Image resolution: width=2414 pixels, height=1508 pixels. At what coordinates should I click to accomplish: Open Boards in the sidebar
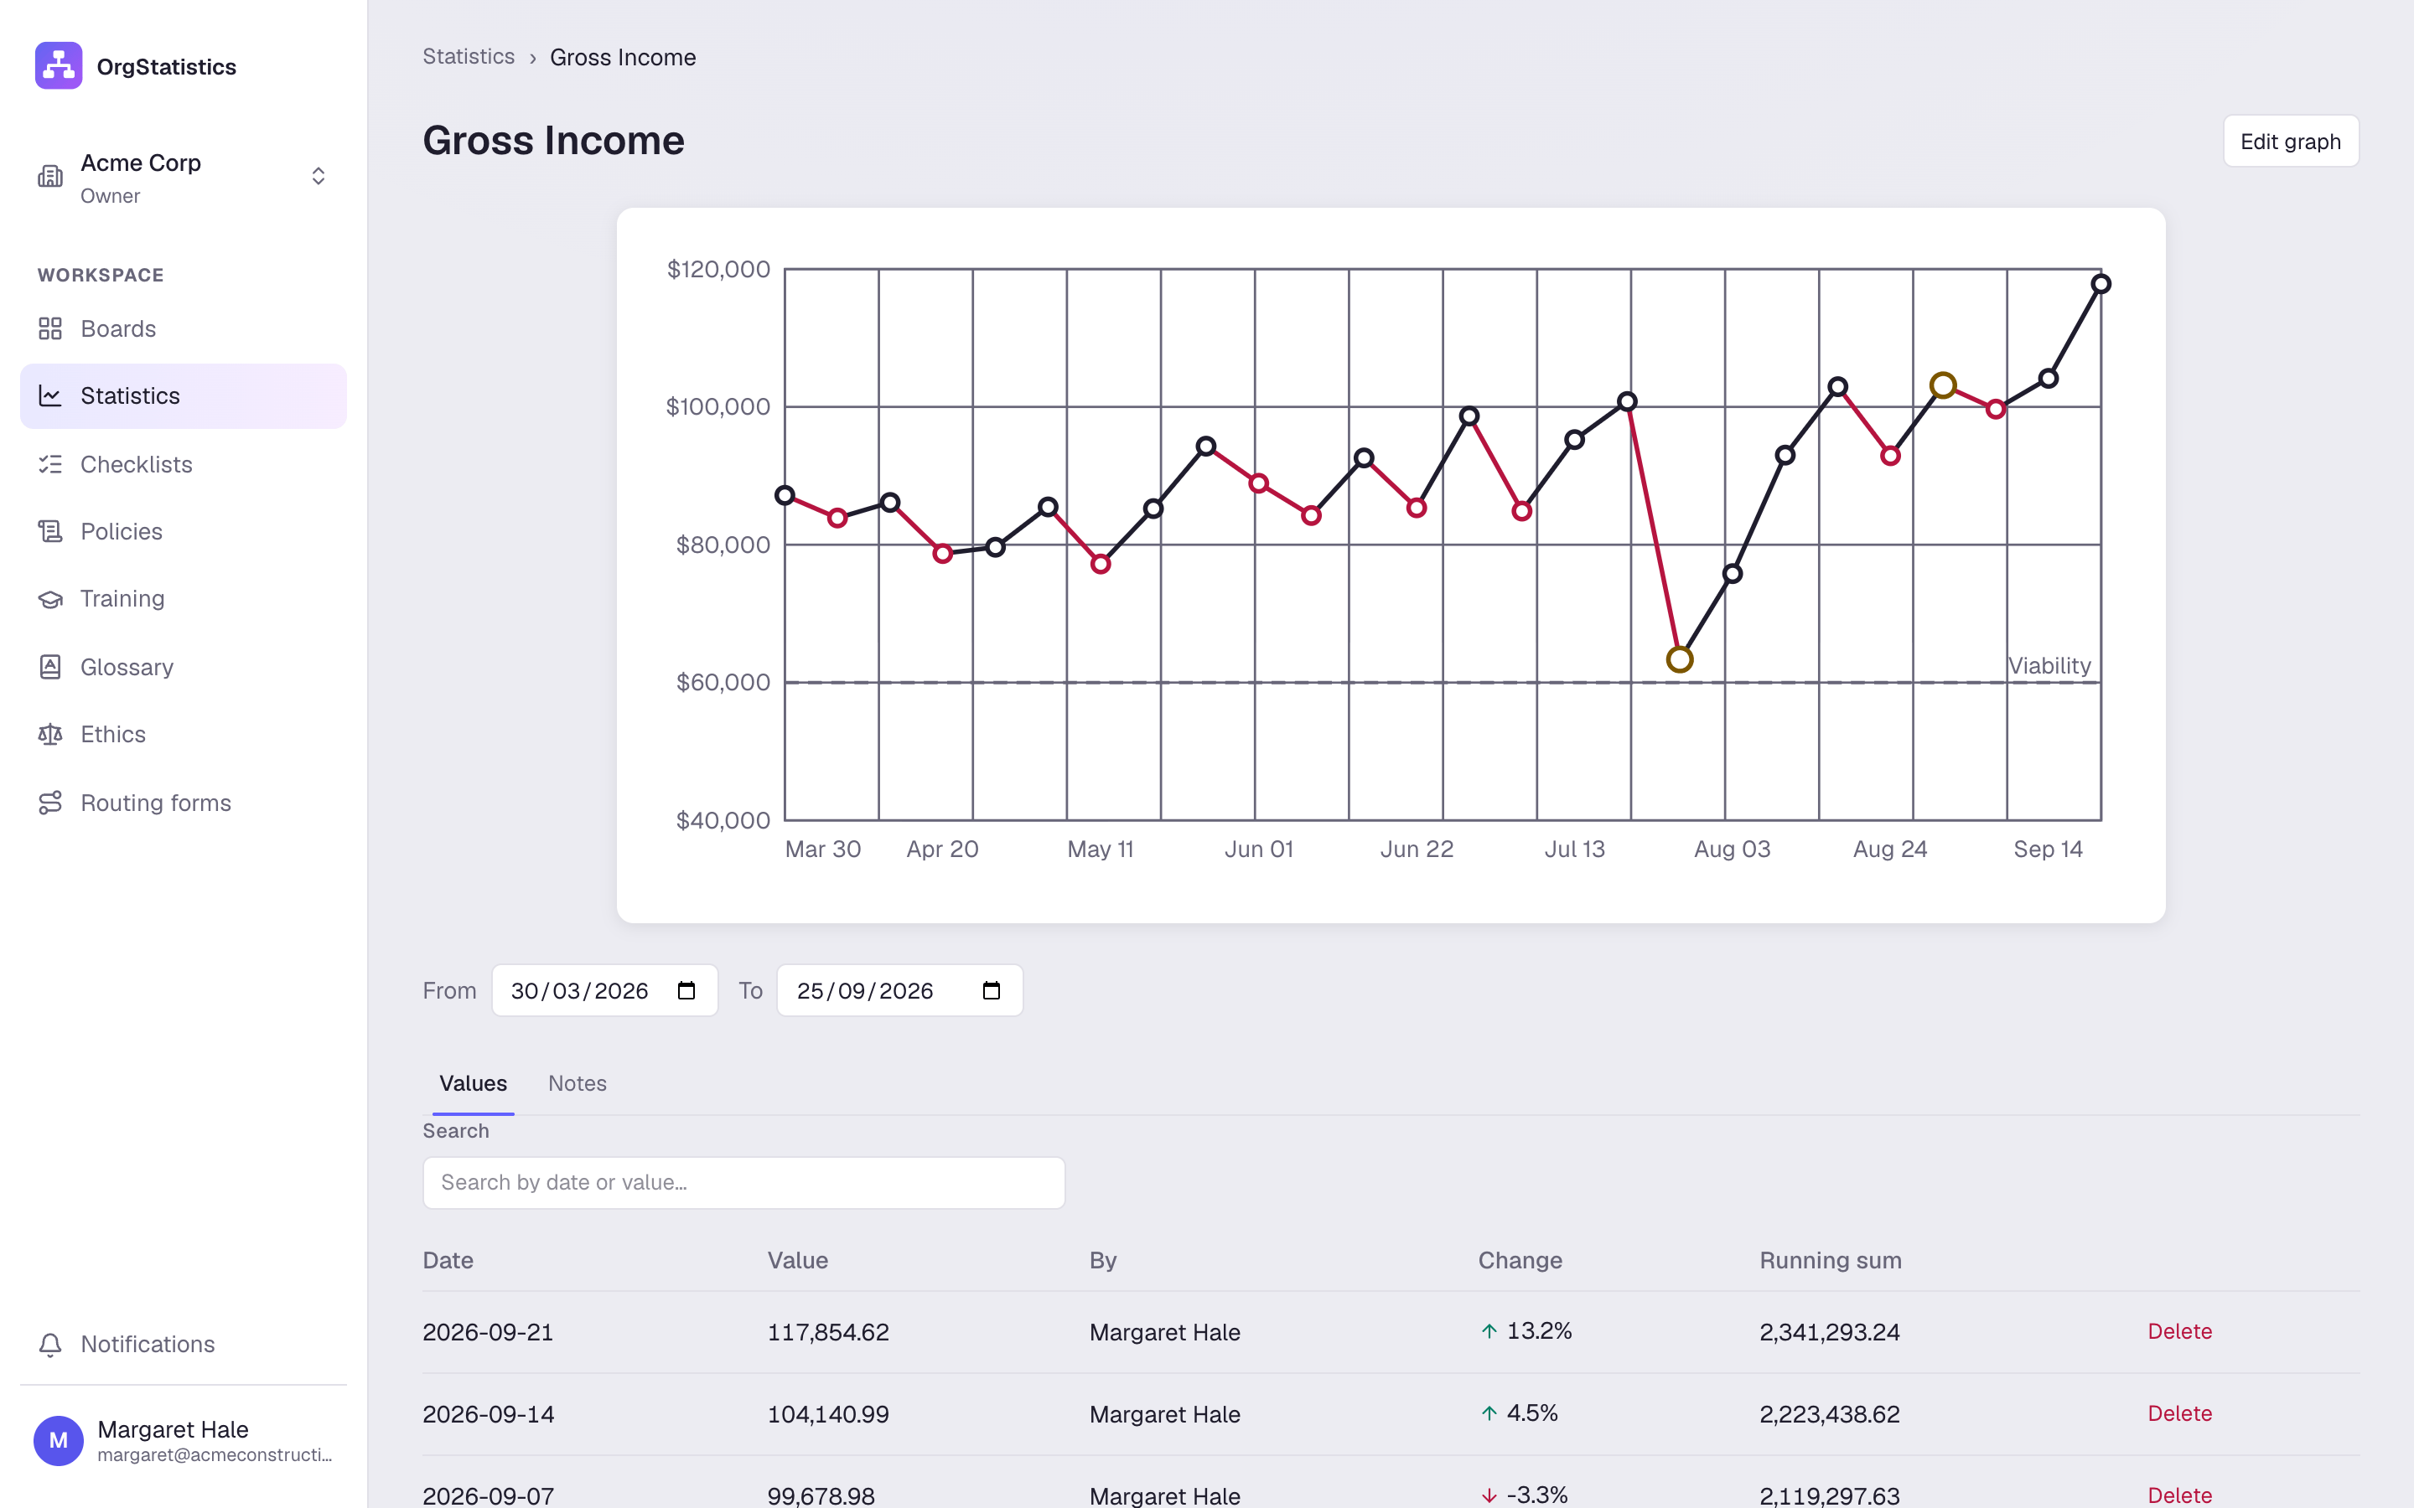tap(184, 329)
